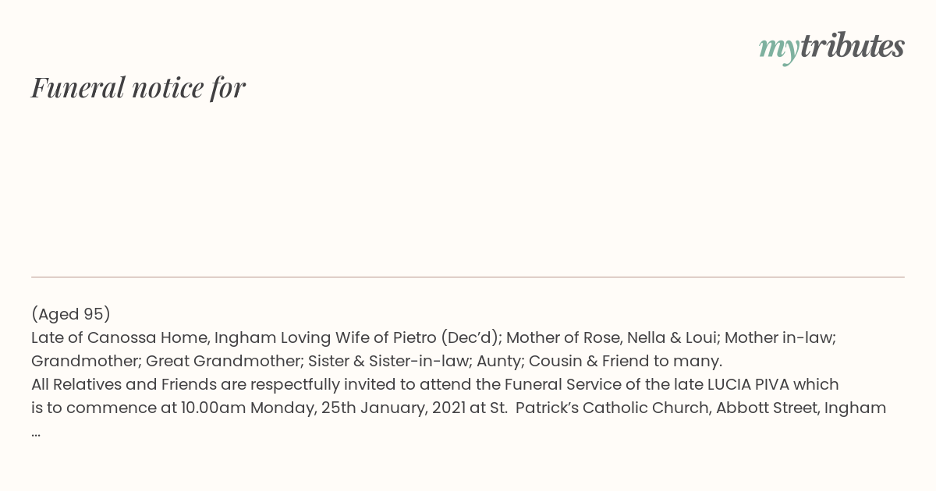Click the mytributes logo
This screenshot has height=491, width=936.
tap(831, 48)
